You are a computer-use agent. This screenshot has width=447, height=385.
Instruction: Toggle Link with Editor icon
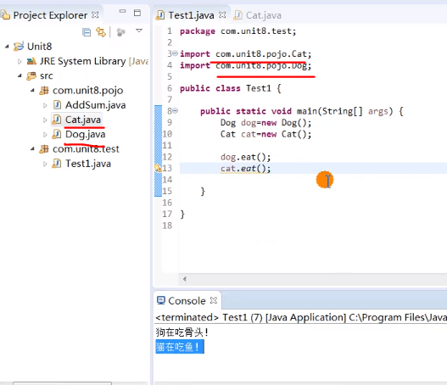click(x=101, y=32)
